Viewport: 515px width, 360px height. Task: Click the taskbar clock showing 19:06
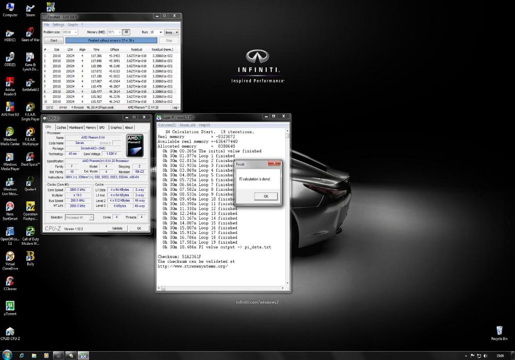[500, 356]
